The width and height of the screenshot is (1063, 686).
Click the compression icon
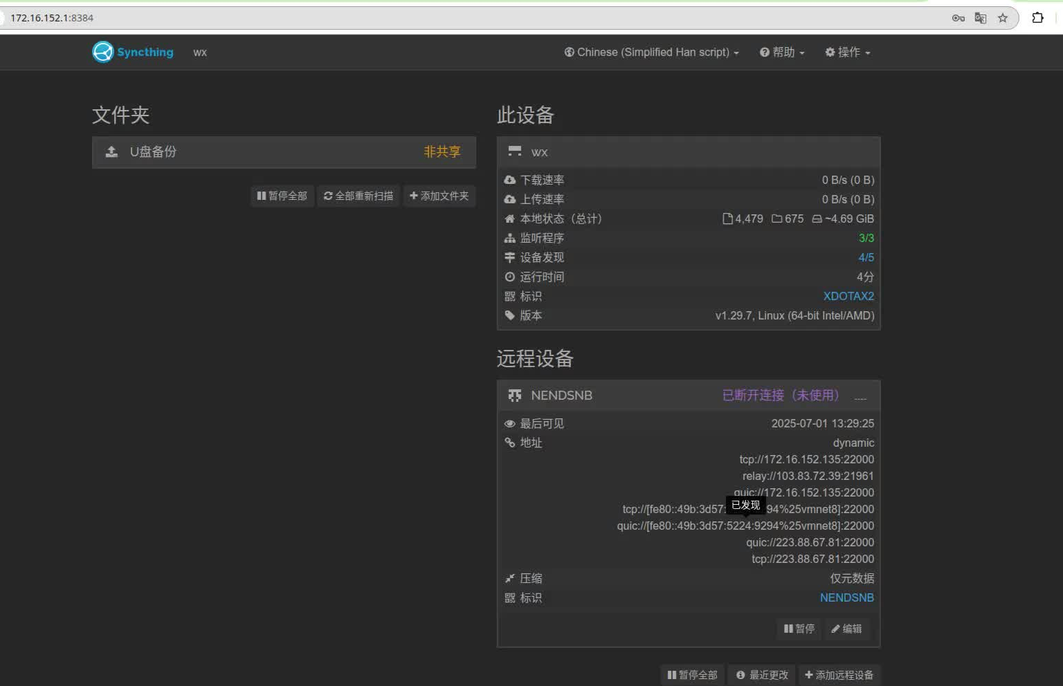coord(510,578)
